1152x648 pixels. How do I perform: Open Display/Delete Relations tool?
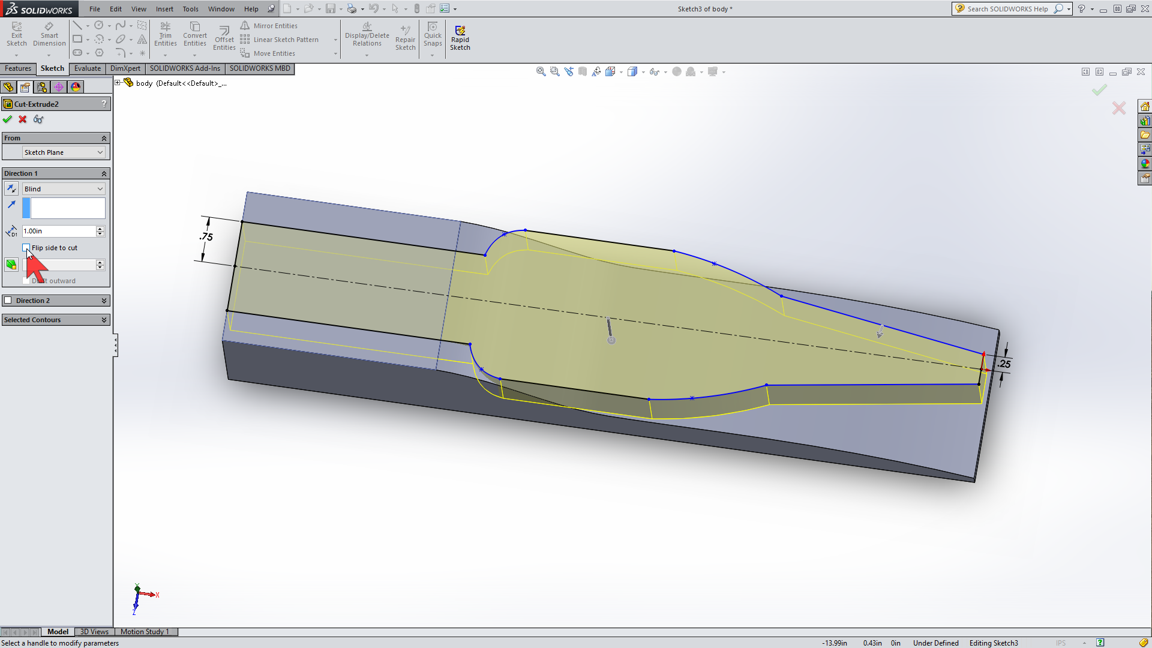pyautogui.click(x=367, y=34)
